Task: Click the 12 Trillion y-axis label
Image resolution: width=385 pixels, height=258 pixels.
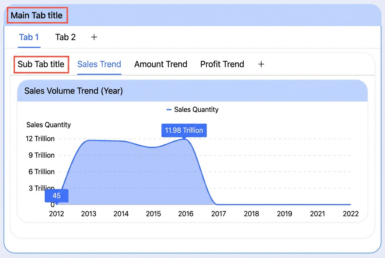Action: tap(40, 139)
